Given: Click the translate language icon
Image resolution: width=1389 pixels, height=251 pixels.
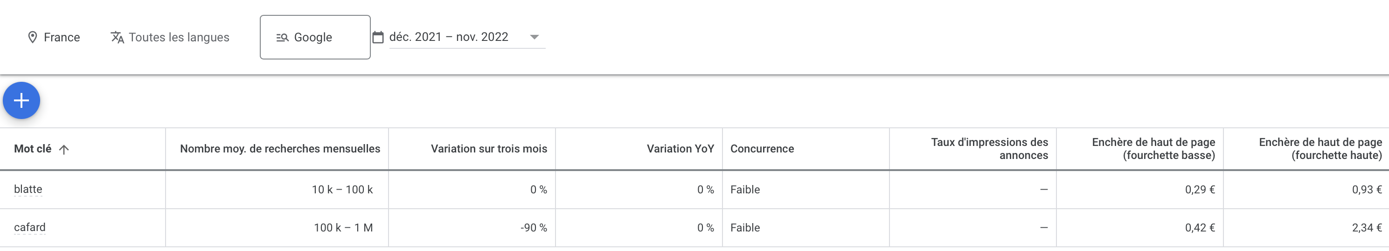Looking at the screenshot, I should [x=117, y=37].
